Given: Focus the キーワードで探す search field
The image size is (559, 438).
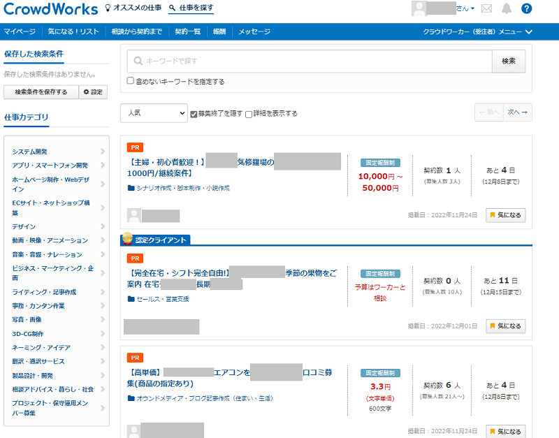Looking at the screenshot, I should (x=310, y=61).
